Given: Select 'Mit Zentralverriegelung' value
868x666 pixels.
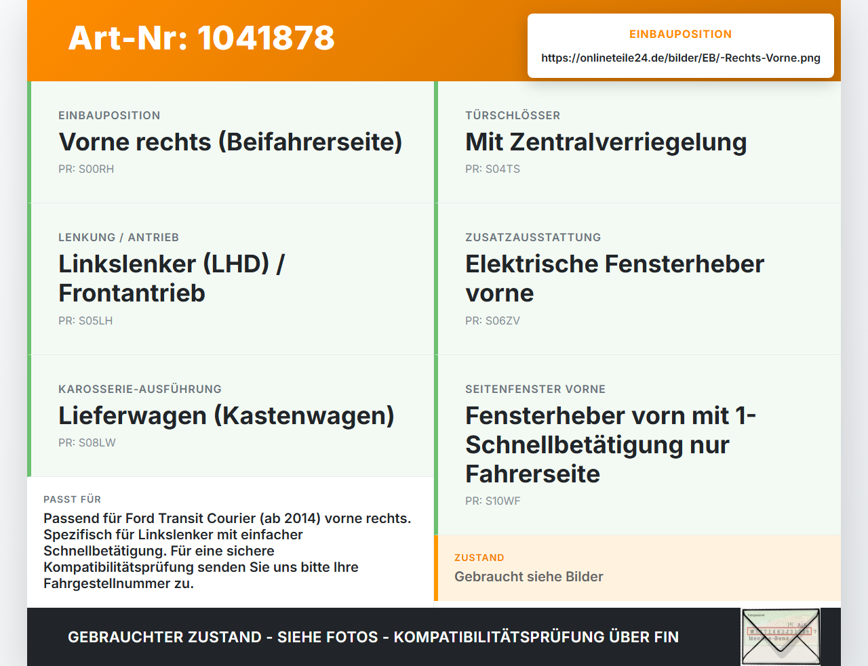Looking at the screenshot, I should [606, 142].
